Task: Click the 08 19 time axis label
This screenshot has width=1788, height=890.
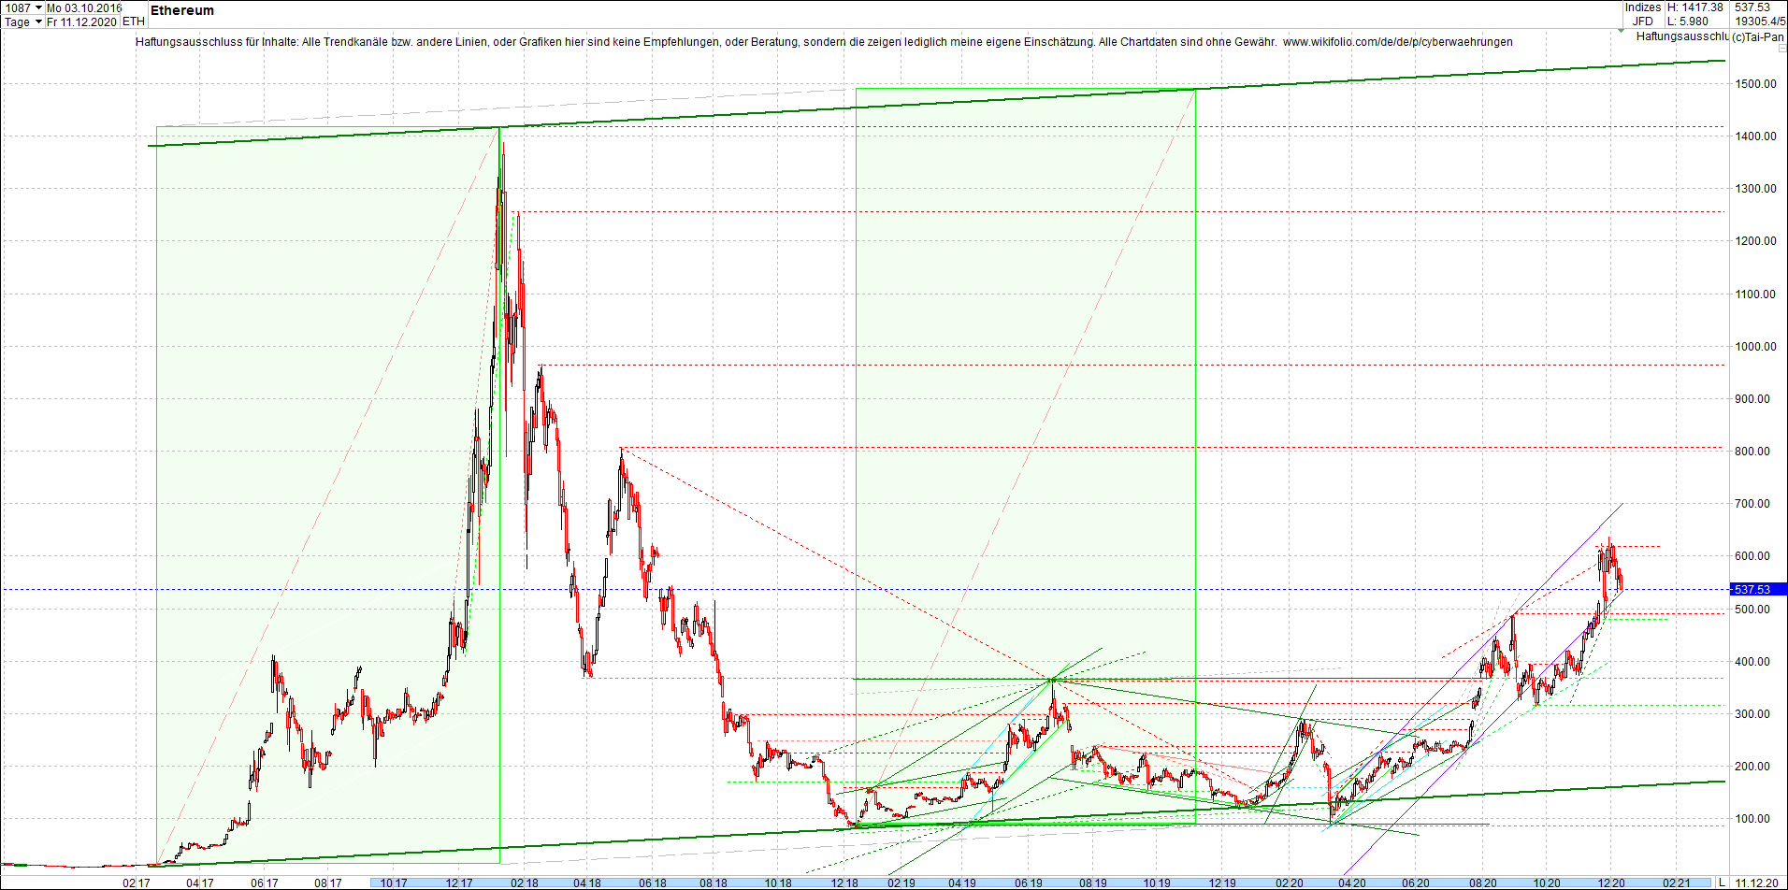Action: [1093, 883]
